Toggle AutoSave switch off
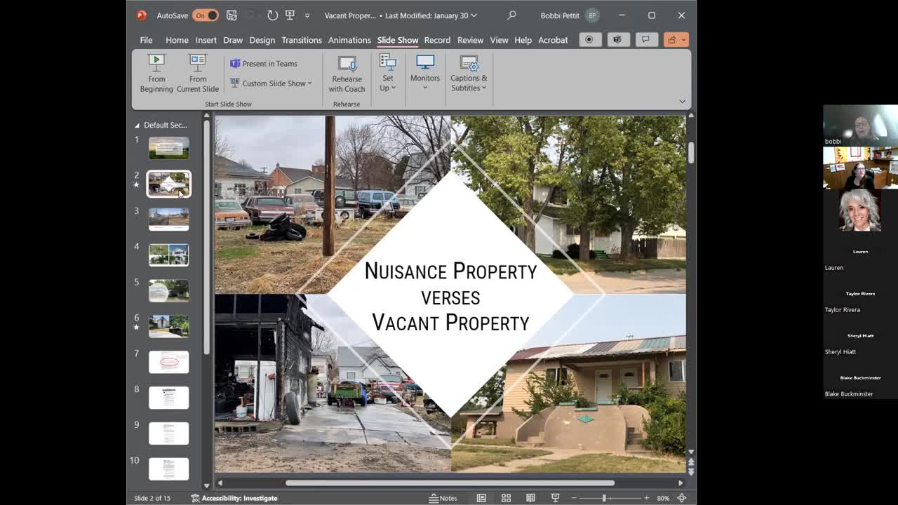Viewport: 898px width, 505px height. 206,15
